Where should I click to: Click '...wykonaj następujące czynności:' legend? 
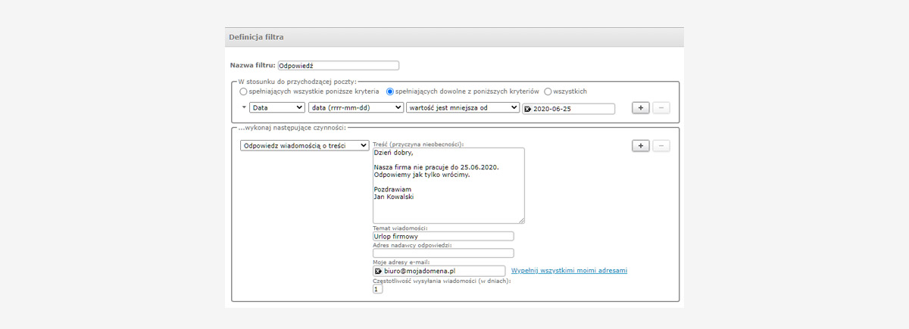pos(292,127)
